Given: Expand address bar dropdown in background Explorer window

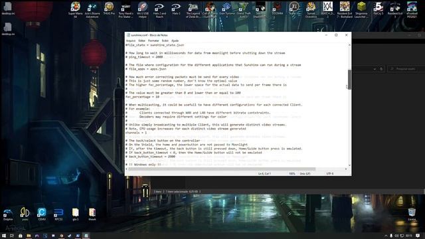Looking at the screenshot, I should [x=375, y=69].
